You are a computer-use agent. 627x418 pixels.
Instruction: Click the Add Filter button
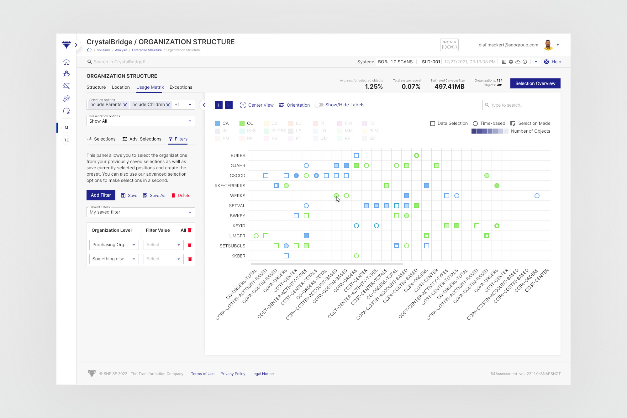(101, 195)
